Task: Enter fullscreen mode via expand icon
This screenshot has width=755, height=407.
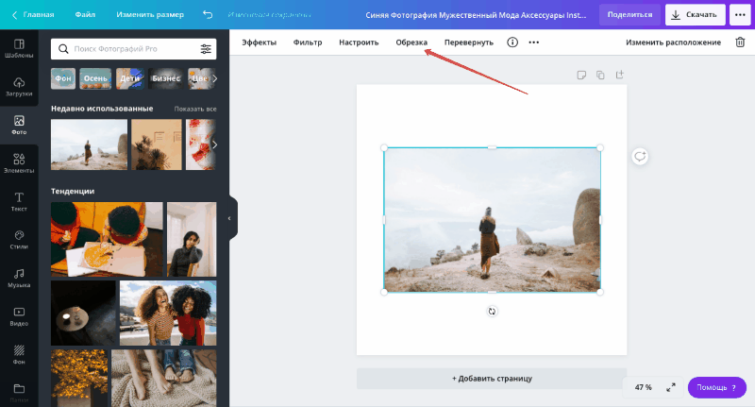Action: pos(671,387)
